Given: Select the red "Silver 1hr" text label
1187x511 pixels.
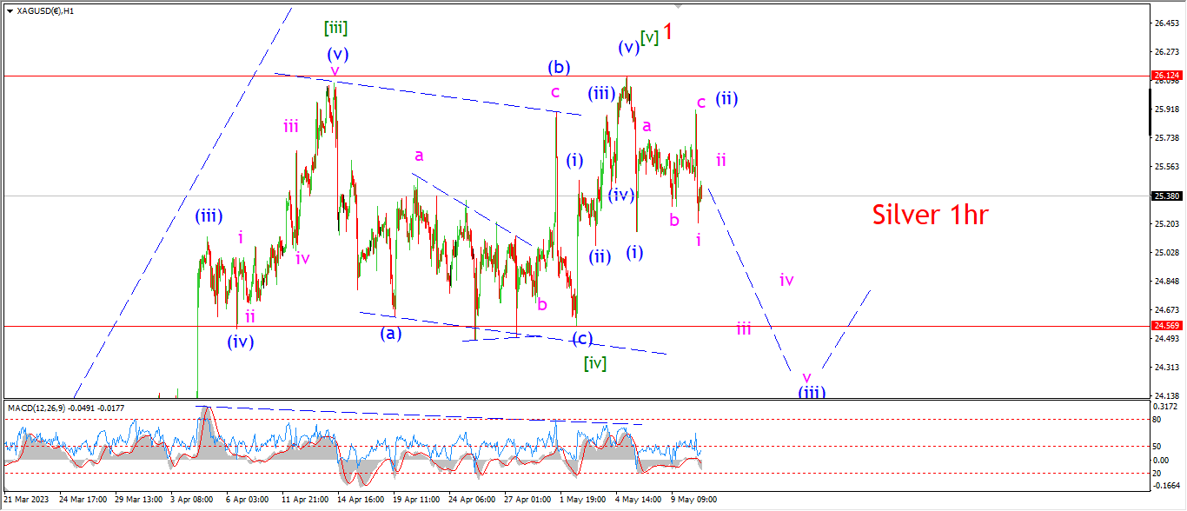Looking at the screenshot, I should tap(930, 215).
